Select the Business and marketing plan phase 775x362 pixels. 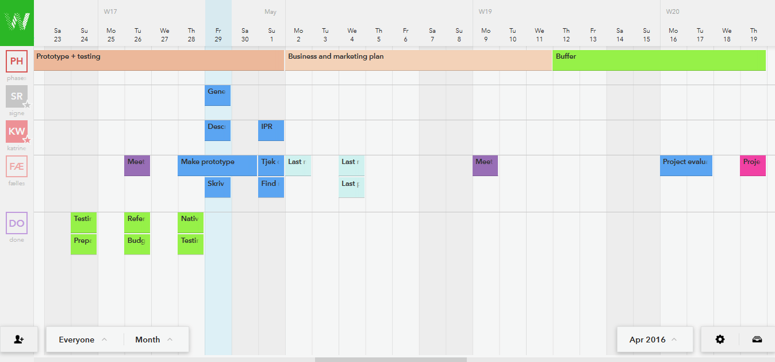coord(418,60)
